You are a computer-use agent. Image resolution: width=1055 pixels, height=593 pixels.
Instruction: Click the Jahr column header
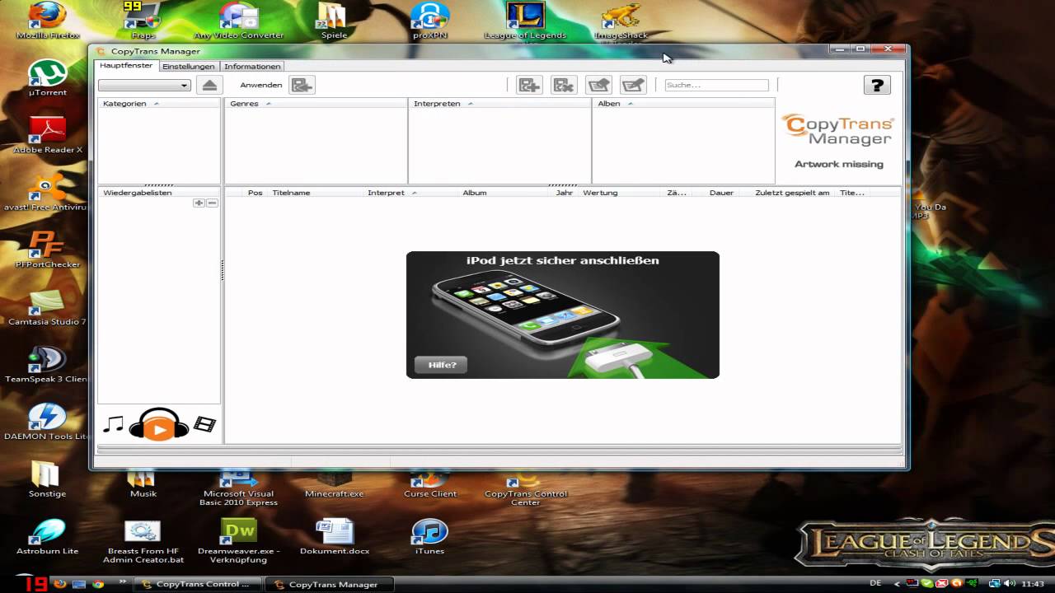click(x=565, y=193)
